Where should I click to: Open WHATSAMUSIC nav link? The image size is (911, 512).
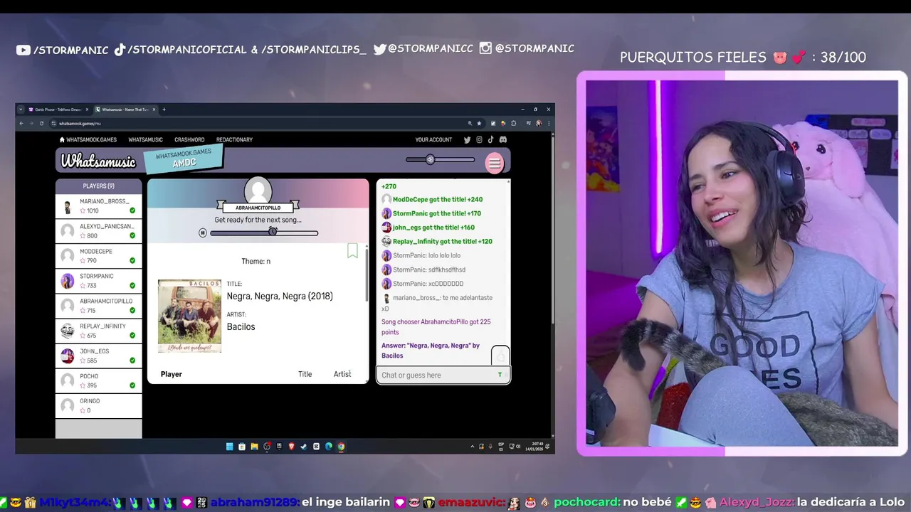point(145,139)
